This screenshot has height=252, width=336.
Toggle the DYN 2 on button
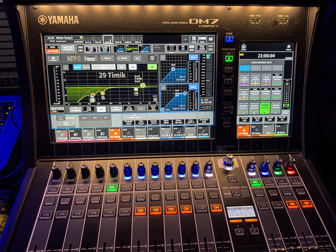click(194, 87)
